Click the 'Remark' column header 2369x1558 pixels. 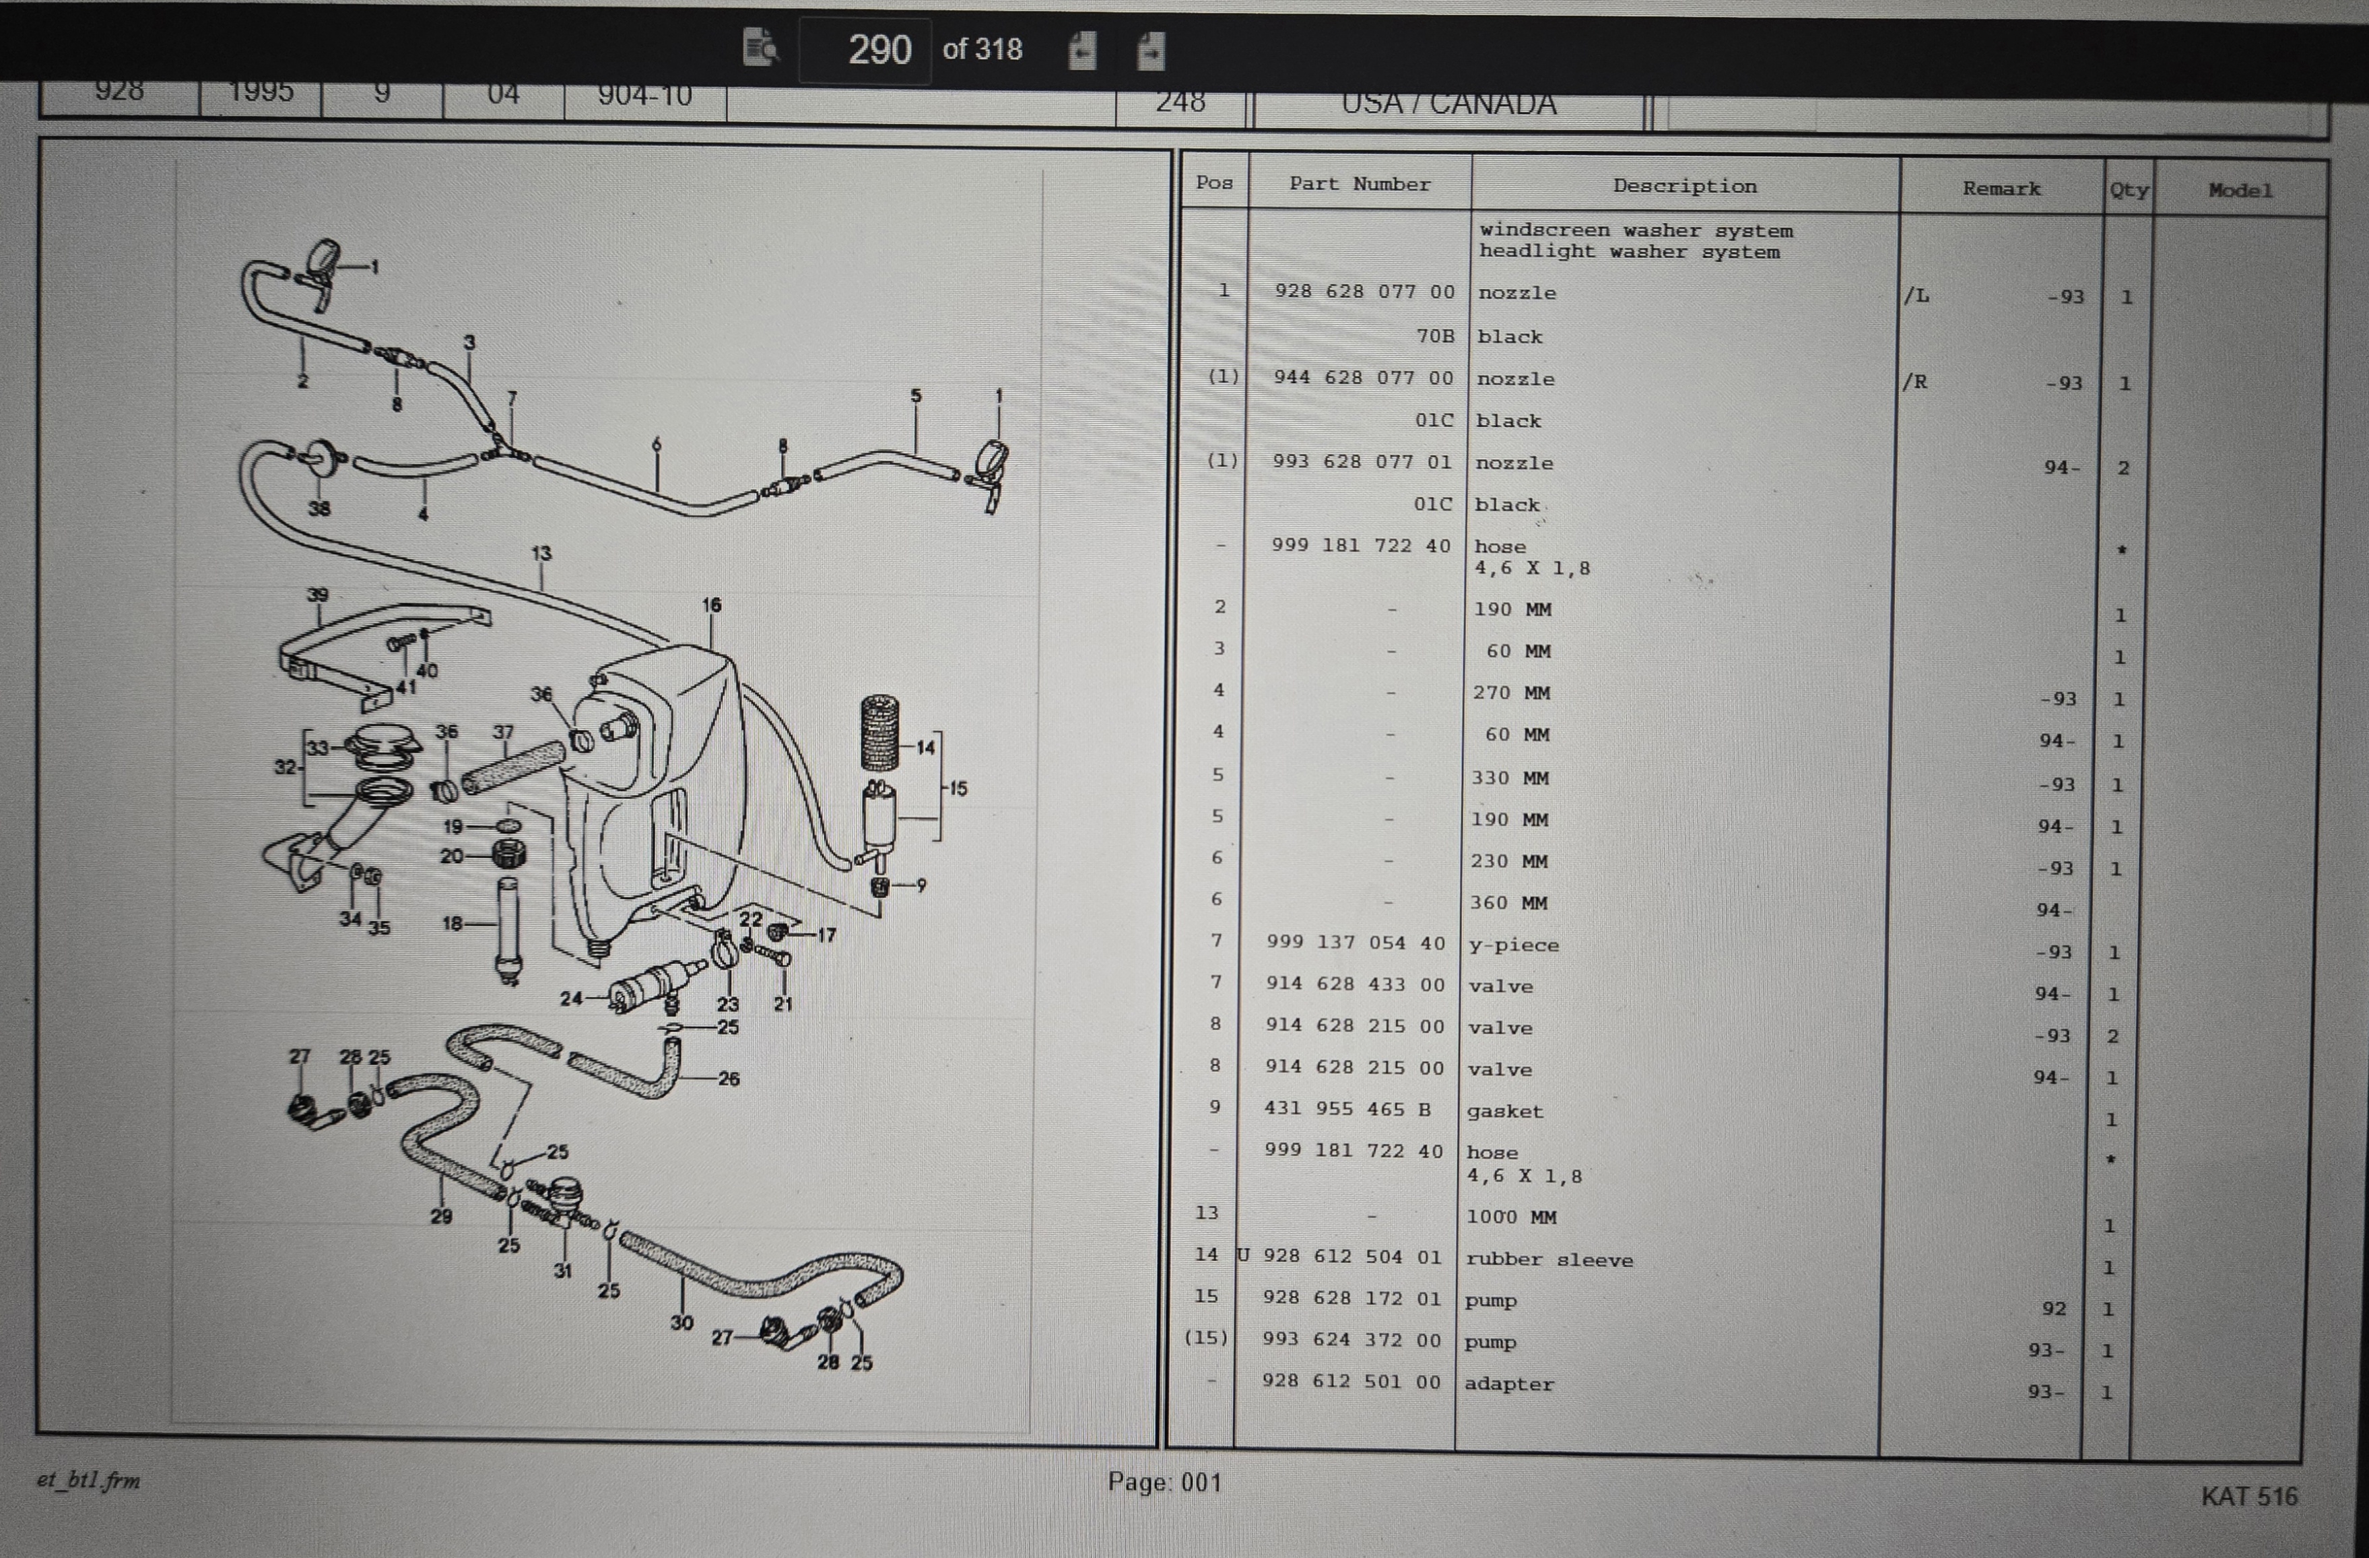click(2001, 188)
